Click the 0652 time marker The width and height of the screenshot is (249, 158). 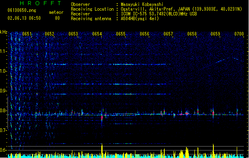tap(49, 34)
